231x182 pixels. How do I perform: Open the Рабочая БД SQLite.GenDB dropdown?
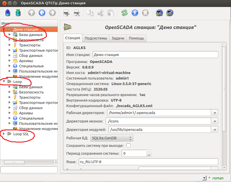tap(112, 138)
